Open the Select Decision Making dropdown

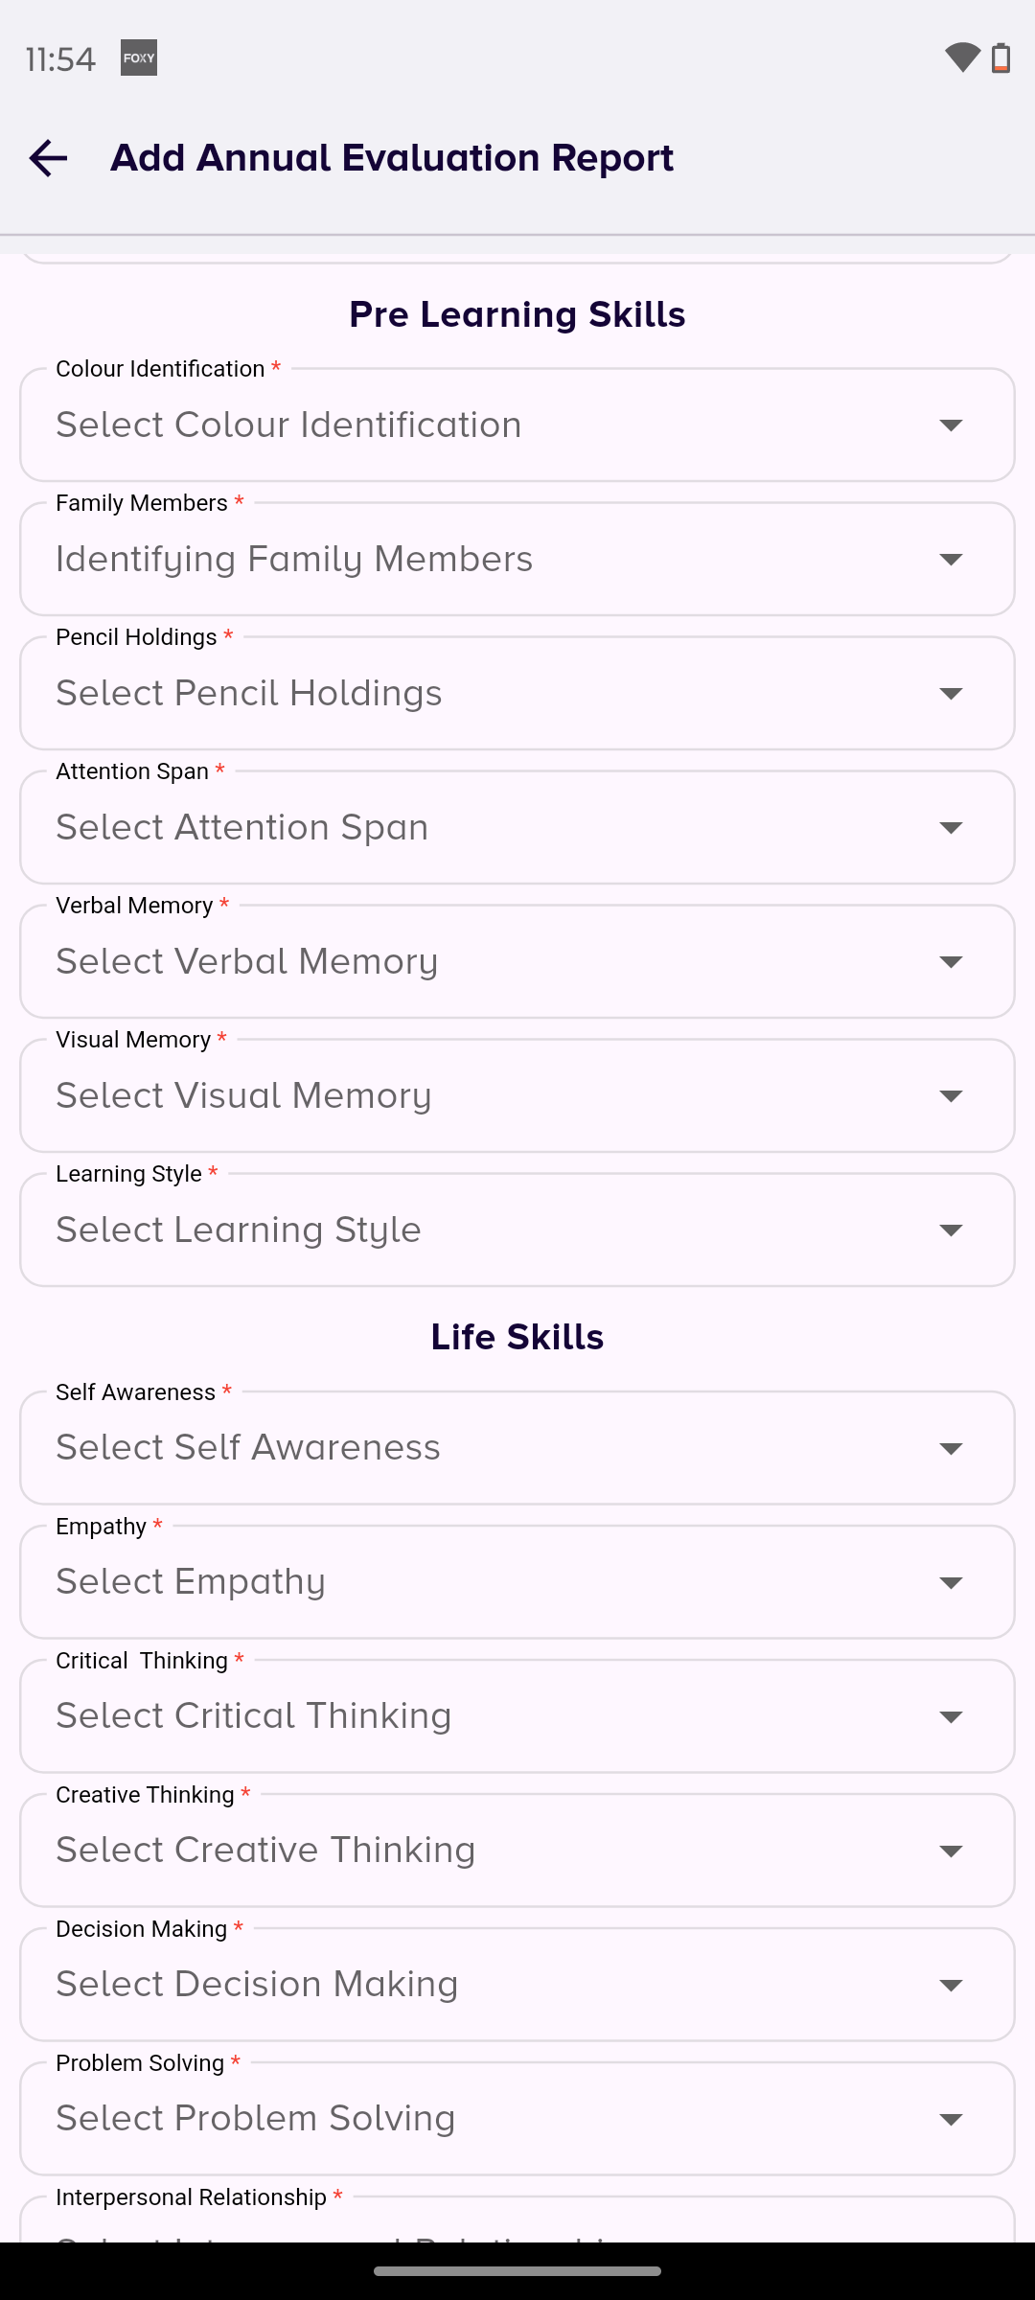(x=517, y=1985)
